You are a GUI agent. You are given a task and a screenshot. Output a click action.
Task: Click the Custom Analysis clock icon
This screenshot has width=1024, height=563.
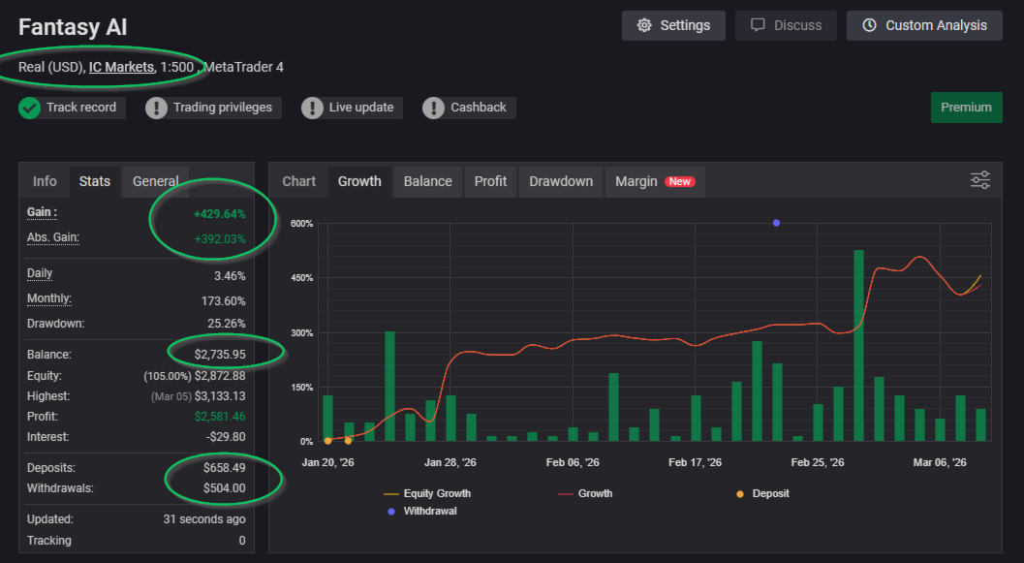[x=869, y=26]
